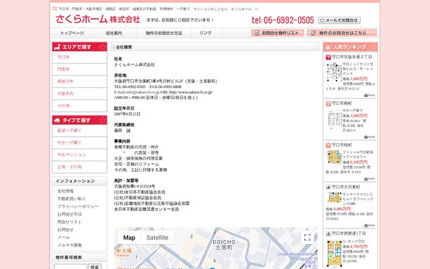
Task: Click floor plan thumbnail of 守口ミッドサイト文禄ヒルズ
Action: coord(334,72)
